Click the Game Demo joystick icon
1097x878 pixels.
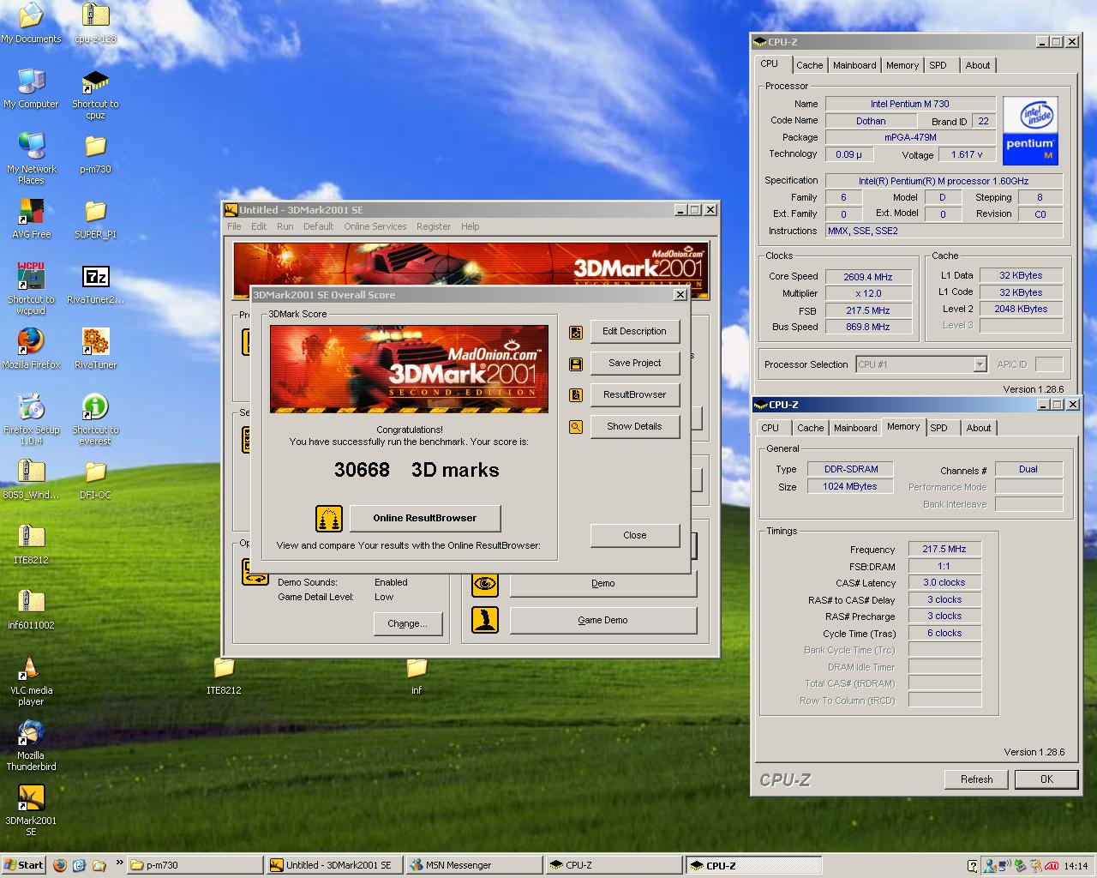pyautogui.click(x=485, y=620)
